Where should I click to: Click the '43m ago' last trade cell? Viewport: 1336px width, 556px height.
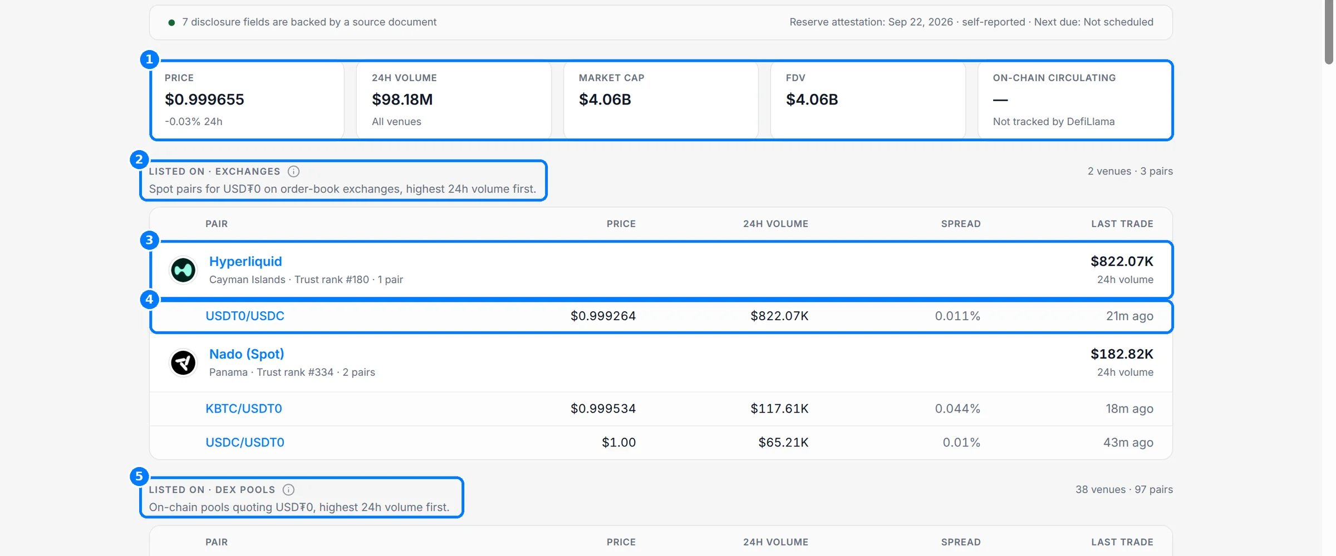tap(1128, 443)
